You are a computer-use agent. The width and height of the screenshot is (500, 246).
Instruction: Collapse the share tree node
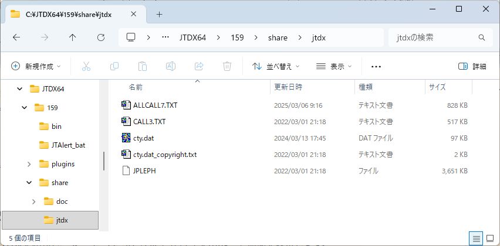click(x=29, y=183)
